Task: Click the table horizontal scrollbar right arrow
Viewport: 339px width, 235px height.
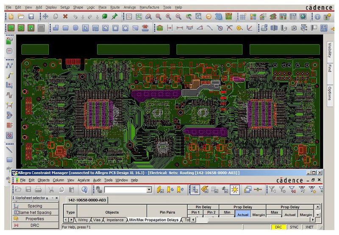Action: pos(313,220)
